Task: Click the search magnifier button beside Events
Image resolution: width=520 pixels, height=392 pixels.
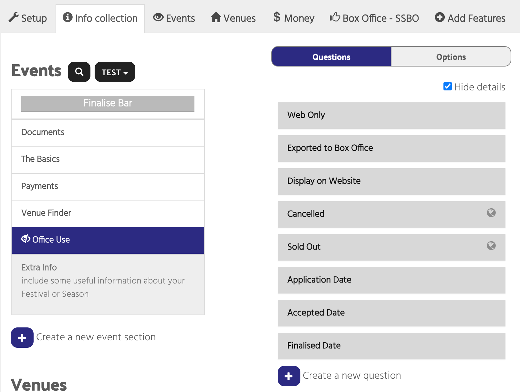Action: pos(79,72)
